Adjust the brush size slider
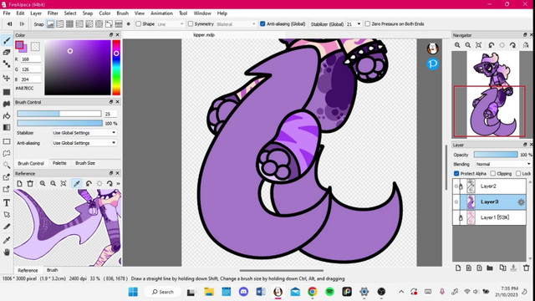 [59, 114]
